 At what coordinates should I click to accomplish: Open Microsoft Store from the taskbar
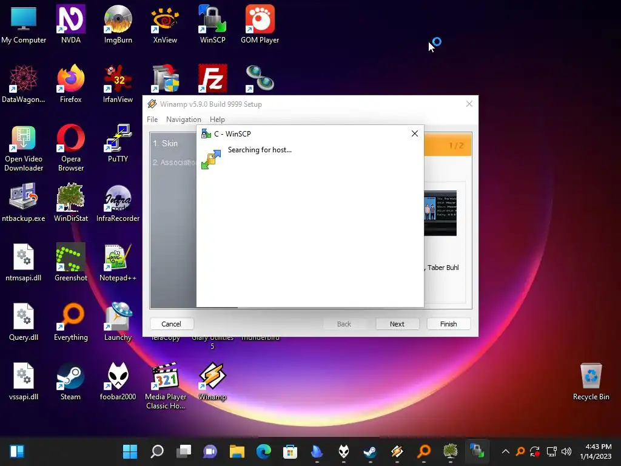(x=290, y=451)
